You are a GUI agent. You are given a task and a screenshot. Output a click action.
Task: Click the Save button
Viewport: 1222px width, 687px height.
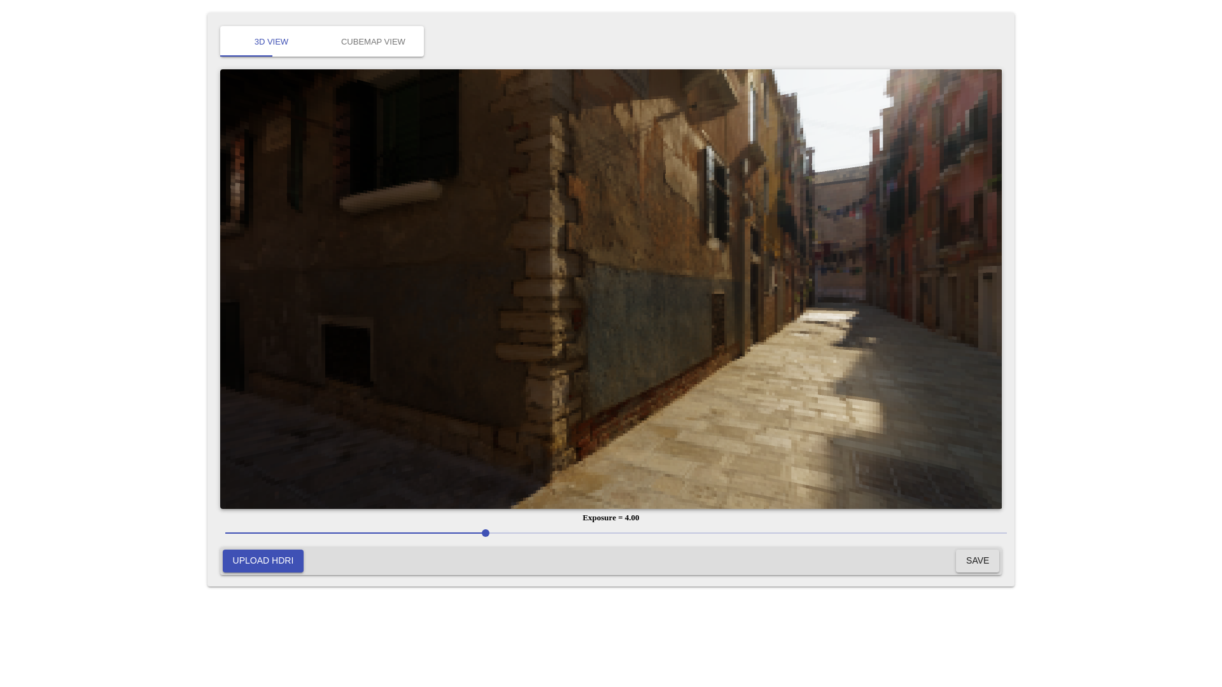(x=977, y=561)
